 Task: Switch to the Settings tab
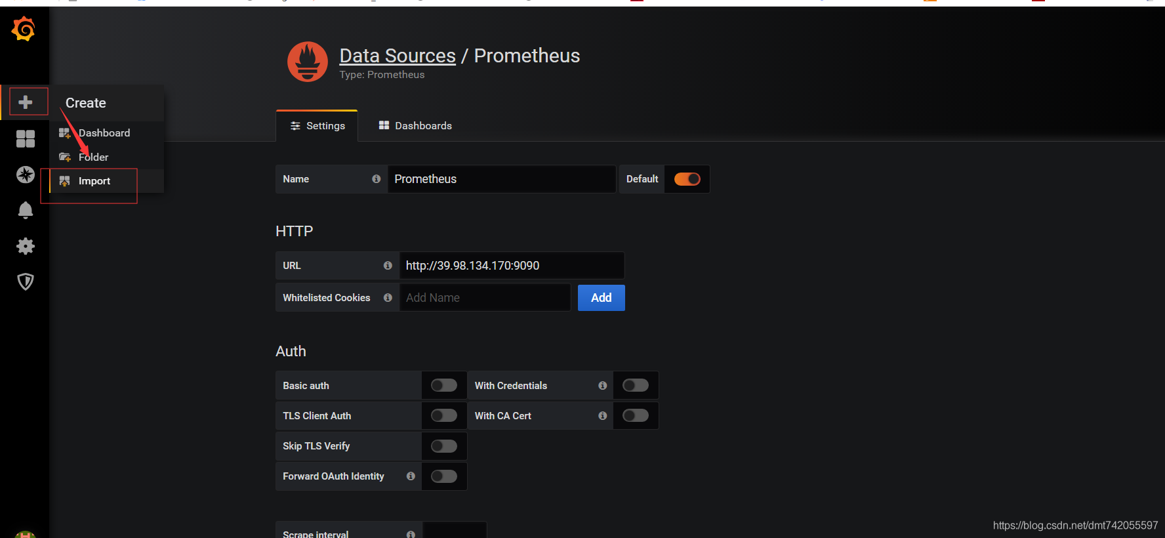[x=317, y=126]
